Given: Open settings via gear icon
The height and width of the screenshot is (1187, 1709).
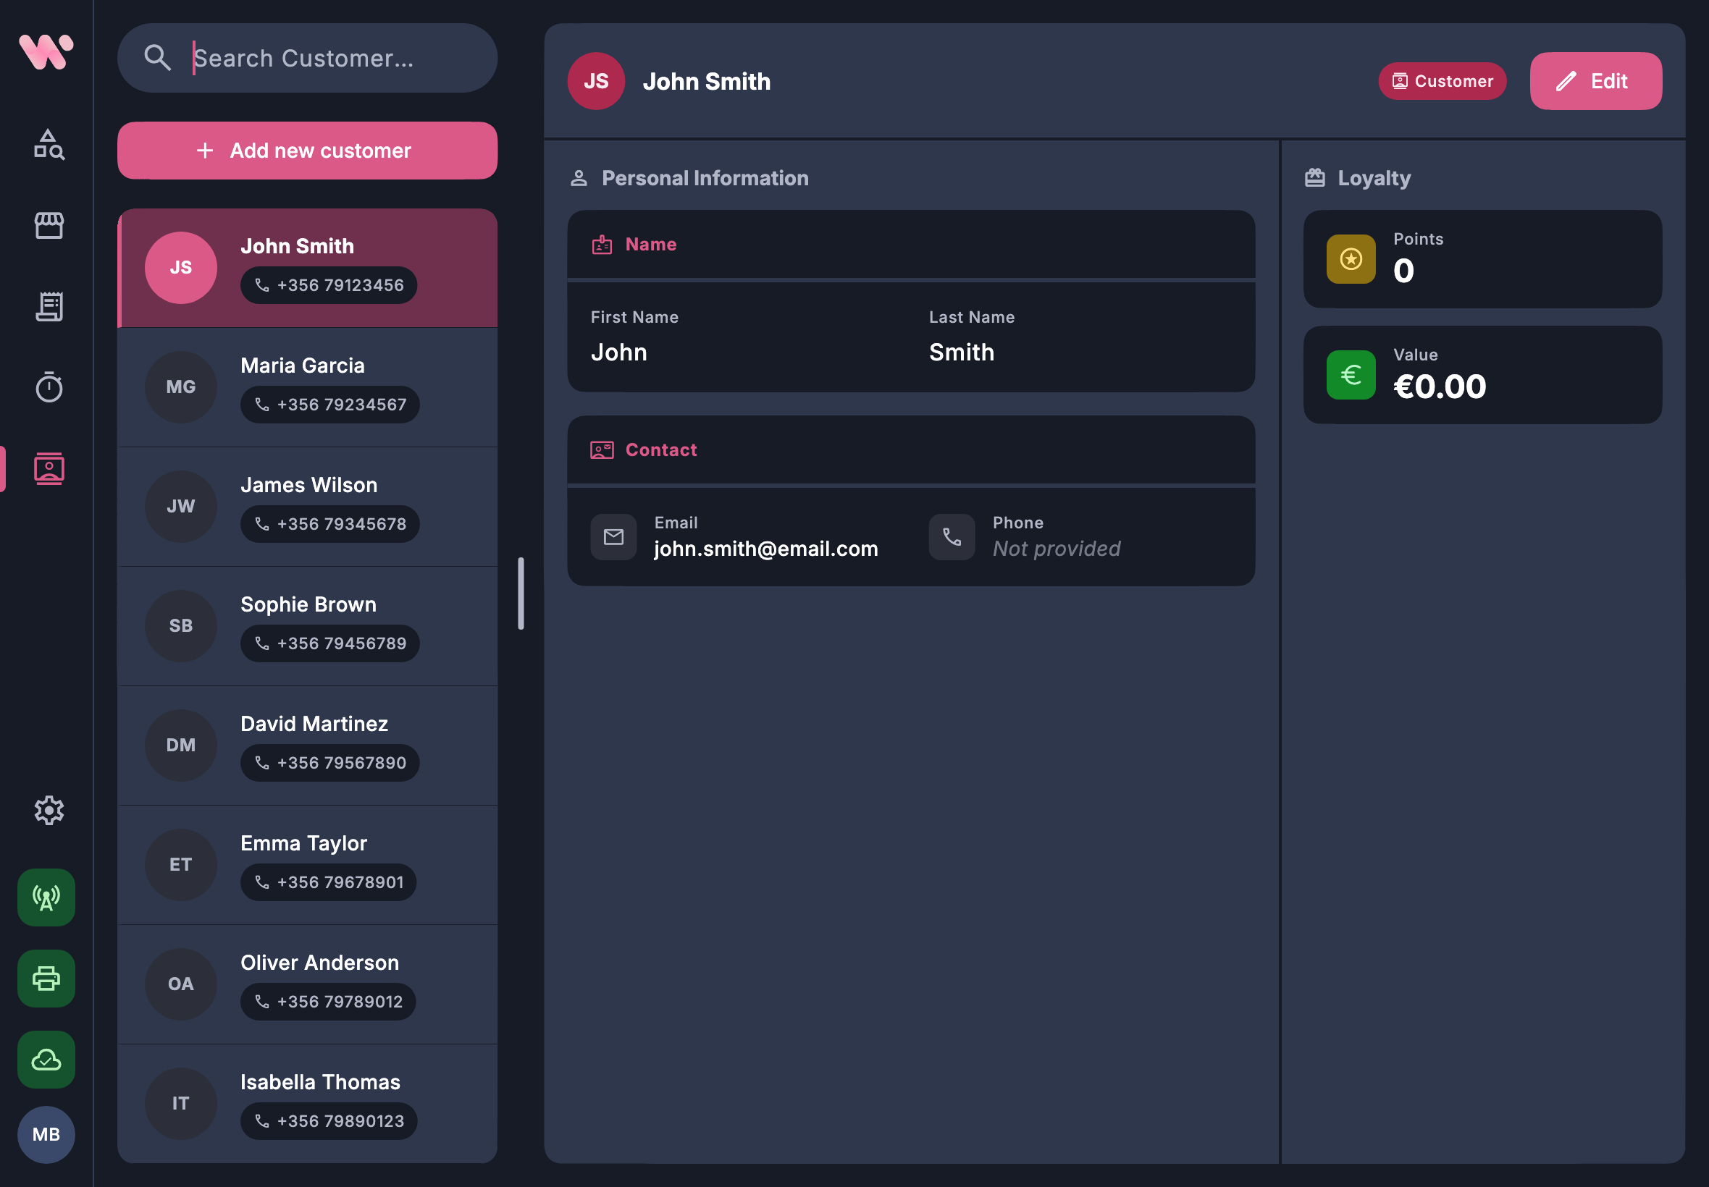Looking at the screenshot, I should click(48, 811).
